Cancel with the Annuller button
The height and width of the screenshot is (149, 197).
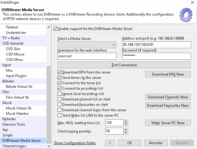click(x=156, y=143)
